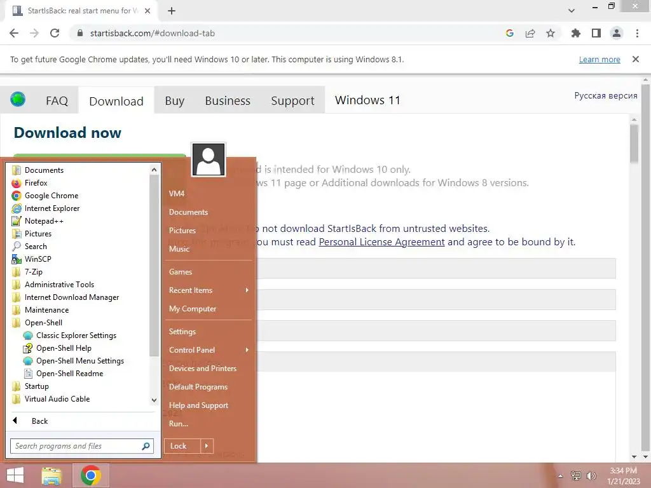Image resolution: width=651 pixels, height=488 pixels.
Task: Click the Windows Start button on taskbar
Action: (x=15, y=475)
